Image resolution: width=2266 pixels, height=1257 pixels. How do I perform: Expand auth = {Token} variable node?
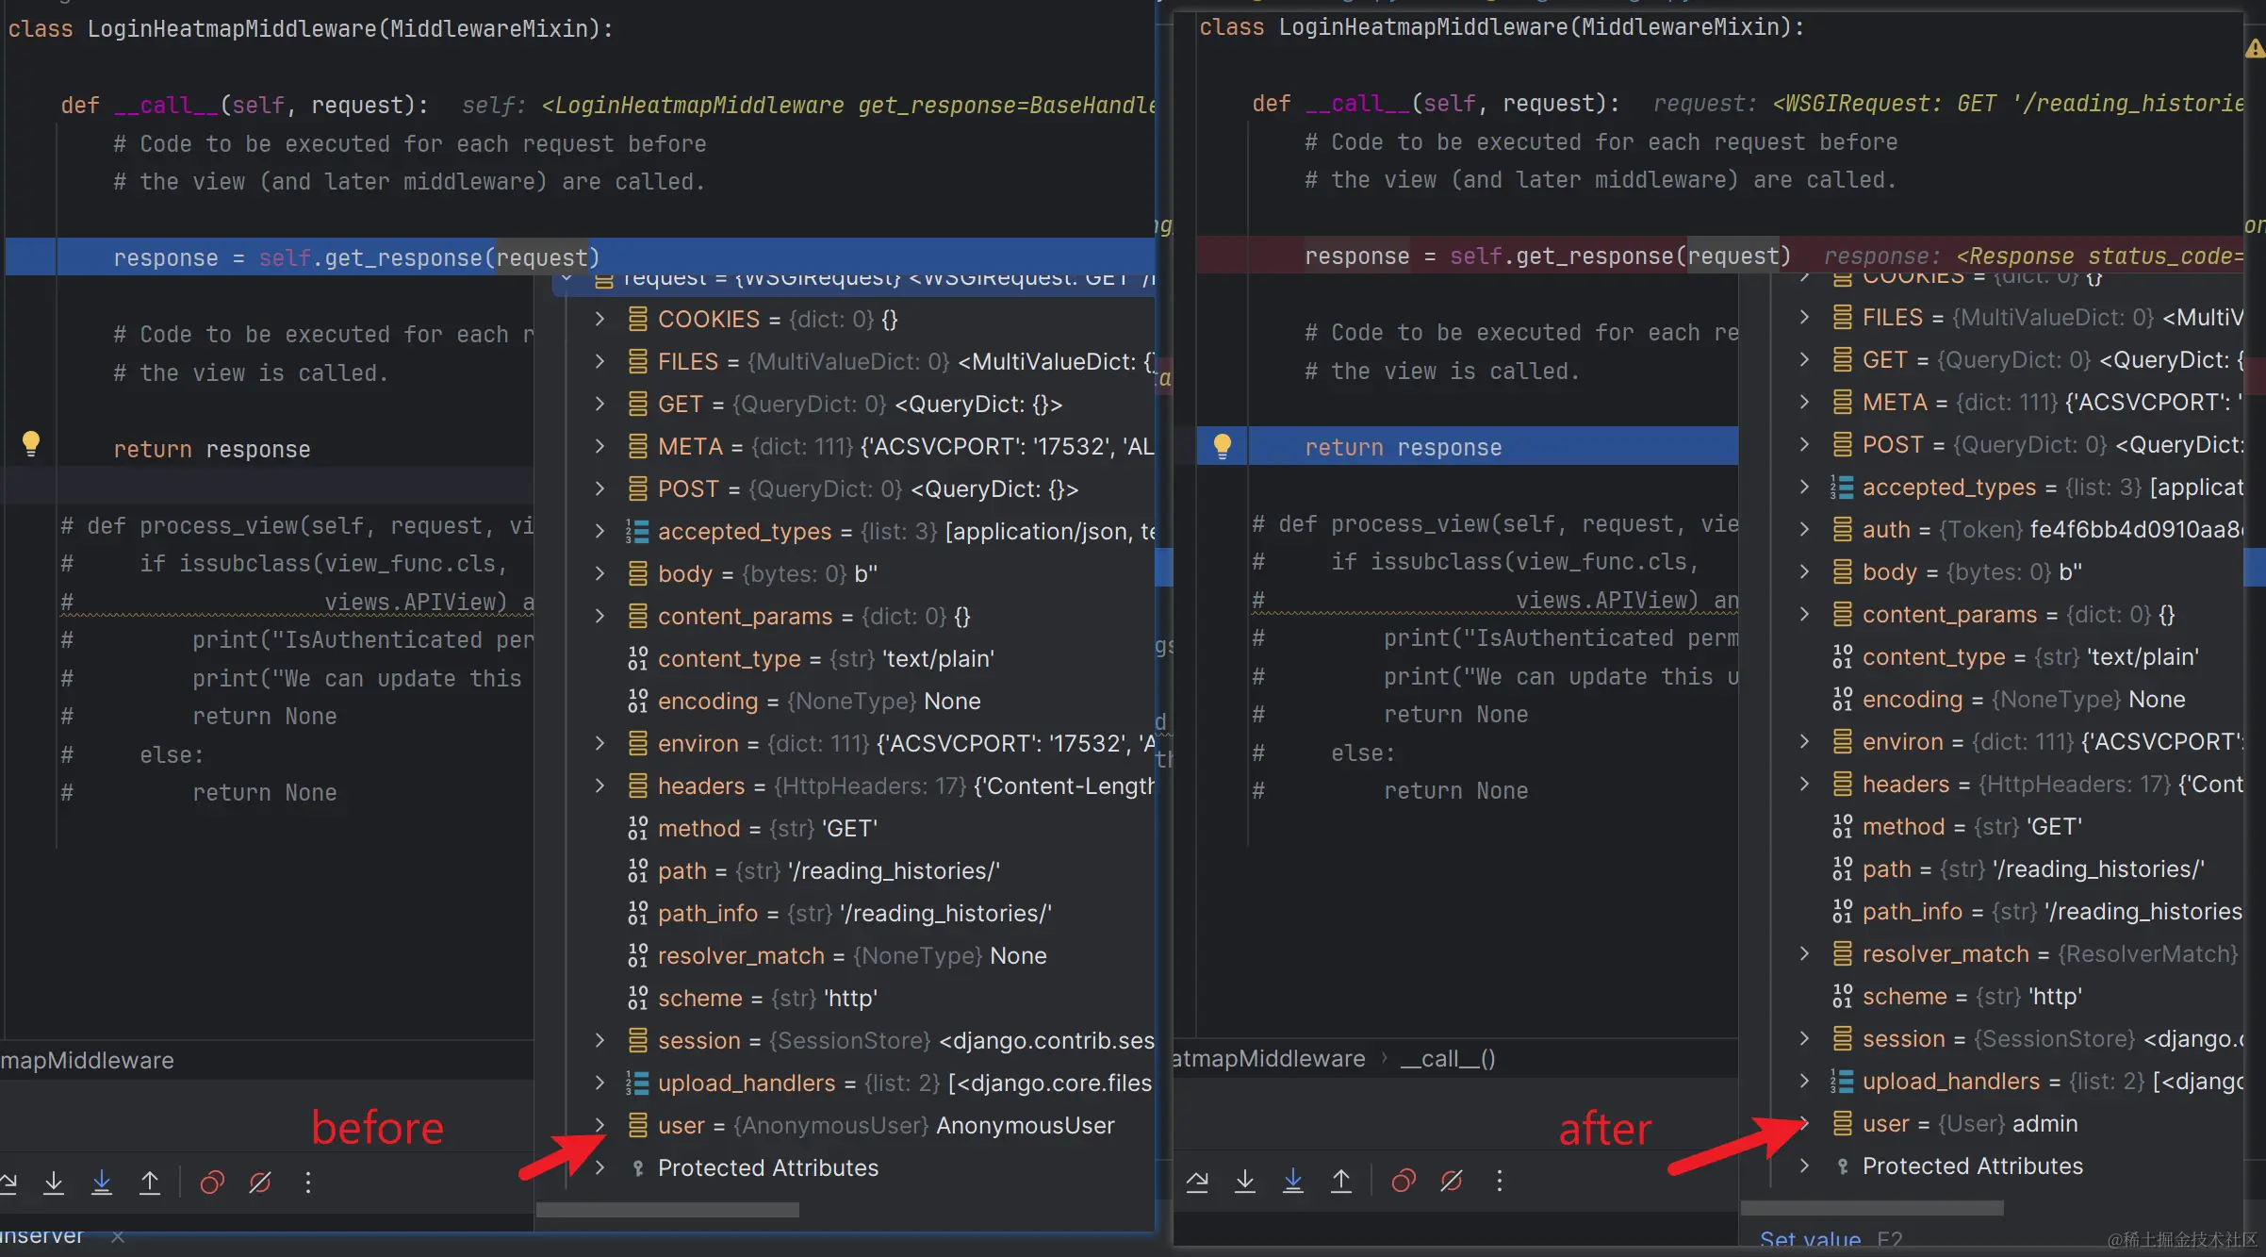tap(1804, 529)
